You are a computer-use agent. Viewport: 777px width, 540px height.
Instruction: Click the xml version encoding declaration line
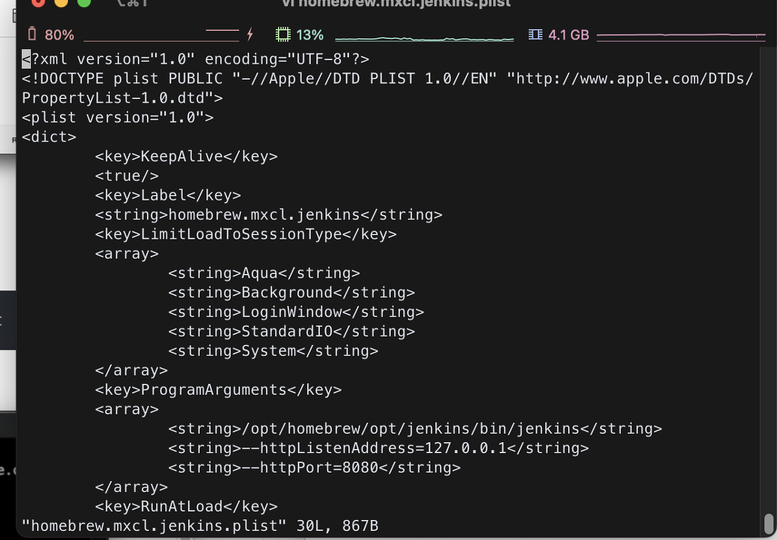pos(195,59)
